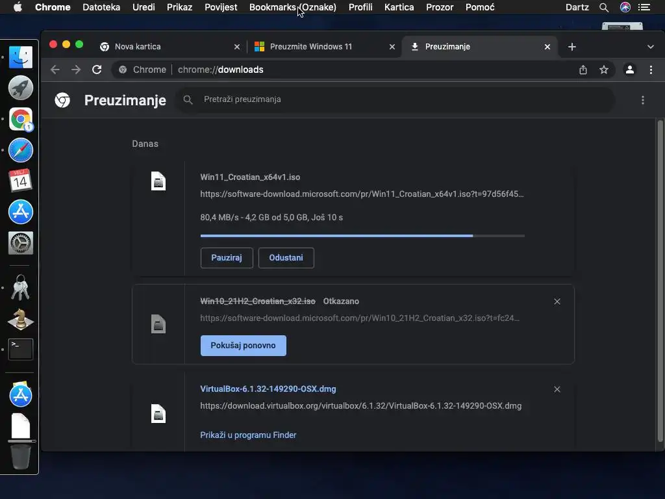Open the Uredi menu
Viewport: 665px width, 499px height.
click(x=144, y=7)
